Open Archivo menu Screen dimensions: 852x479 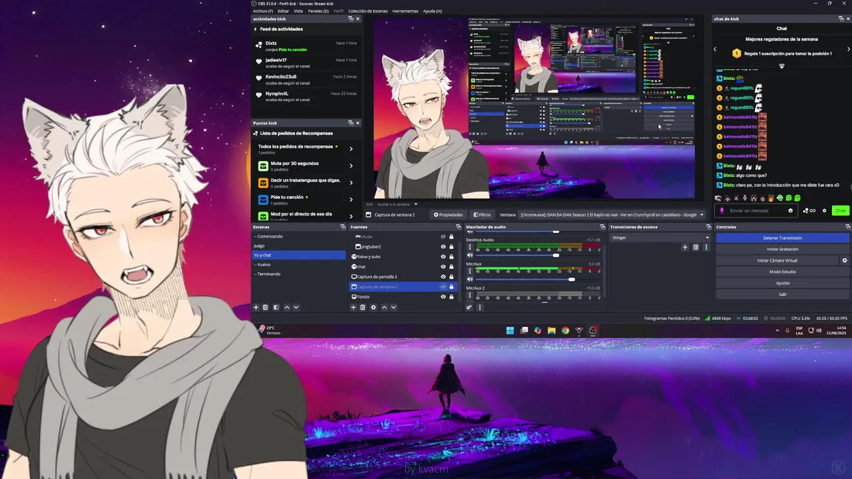tap(263, 11)
